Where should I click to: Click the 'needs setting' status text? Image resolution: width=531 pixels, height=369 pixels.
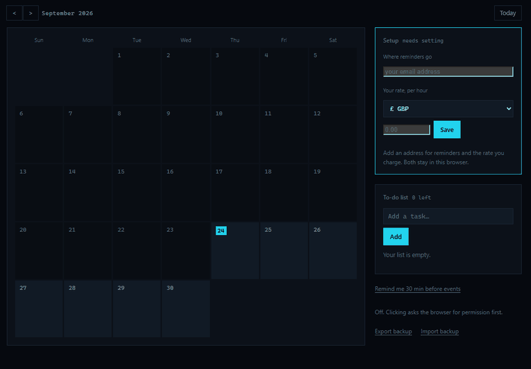[x=423, y=40]
